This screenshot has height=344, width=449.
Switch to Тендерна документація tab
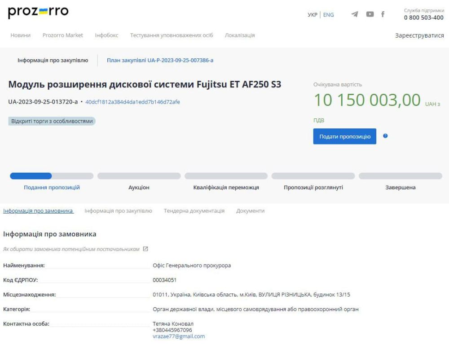194,211
